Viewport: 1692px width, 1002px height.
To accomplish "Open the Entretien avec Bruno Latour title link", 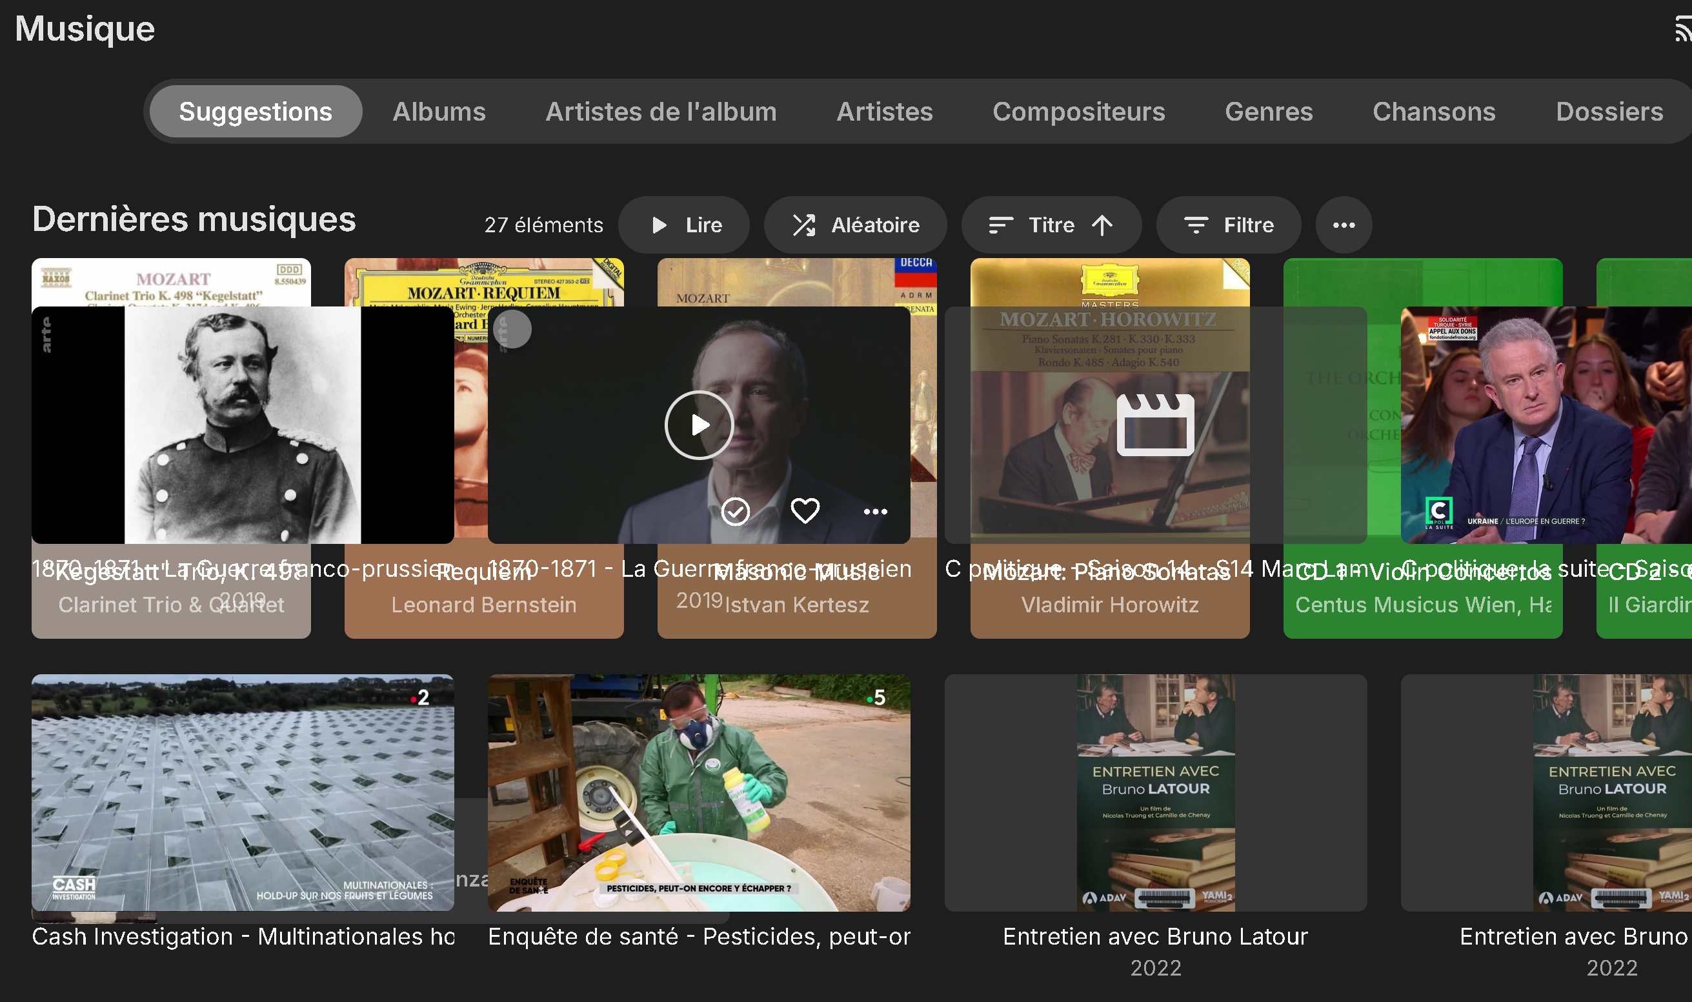I will pos(1155,936).
